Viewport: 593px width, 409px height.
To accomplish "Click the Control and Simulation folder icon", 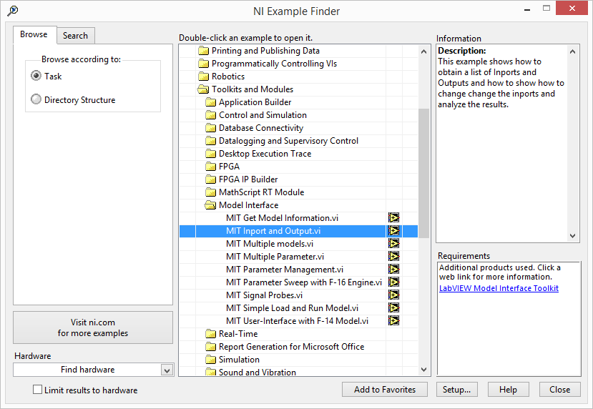I will 210,115.
